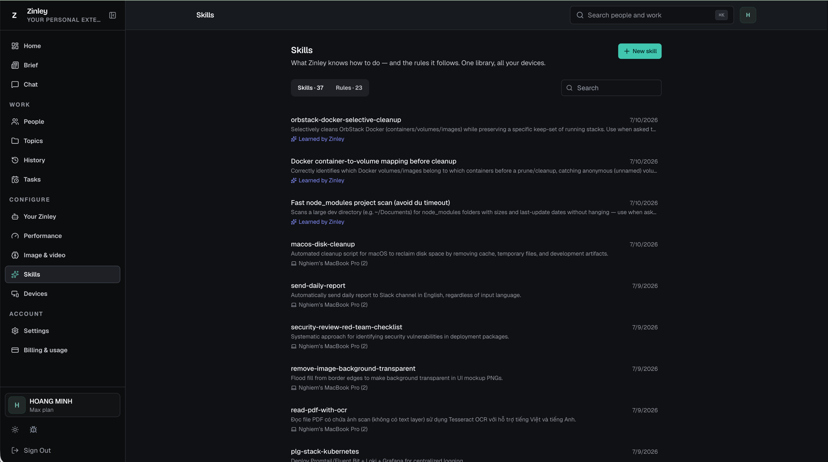Collapse the sidebar with the panel icon
The image size is (828, 462).
click(112, 15)
